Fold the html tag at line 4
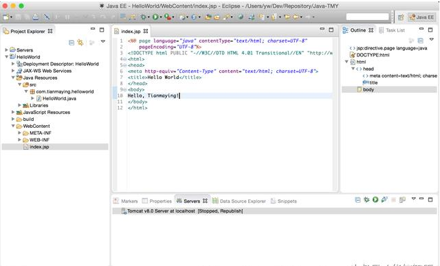Screen dimensions: 440x266 [125, 59]
